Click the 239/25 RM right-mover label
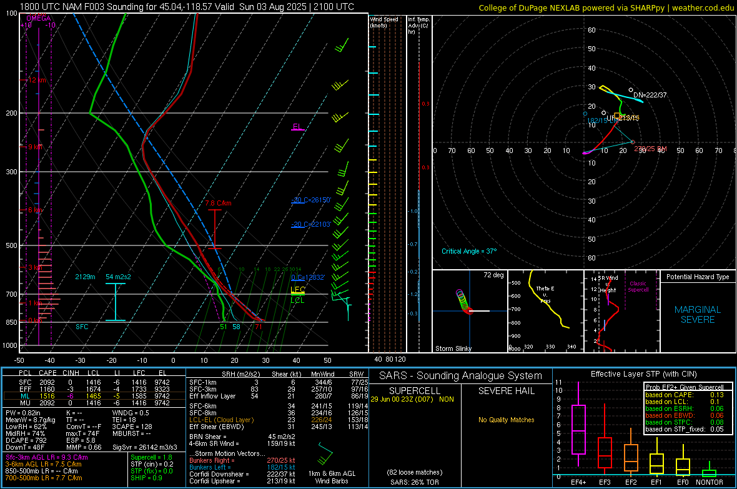Viewport: 737px width, 489px height. click(651, 149)
